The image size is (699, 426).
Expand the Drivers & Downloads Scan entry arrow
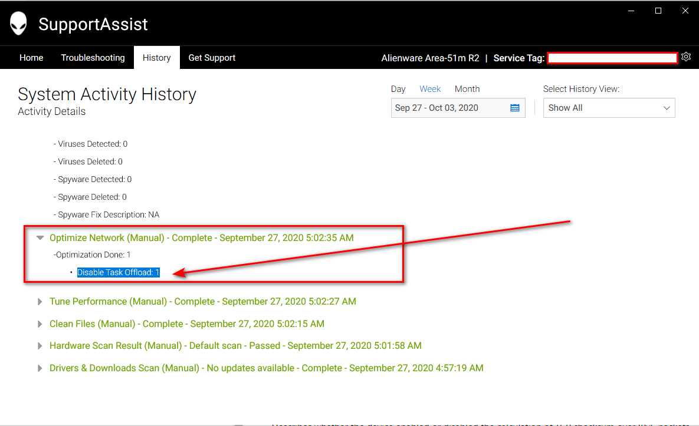[x=40, y=368]
